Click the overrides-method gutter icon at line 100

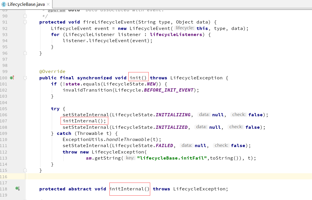pos(12,78)
